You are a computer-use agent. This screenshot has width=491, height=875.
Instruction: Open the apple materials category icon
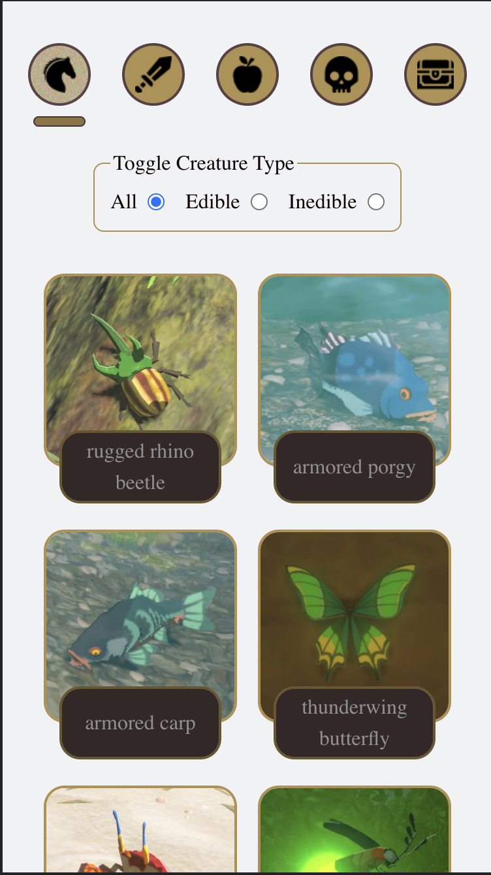(x=247, y=74)
